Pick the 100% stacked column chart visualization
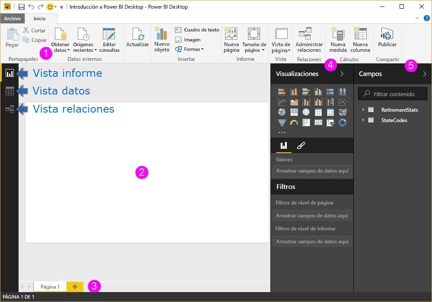Viewport: 432px width, 302px height. point(343,91)
